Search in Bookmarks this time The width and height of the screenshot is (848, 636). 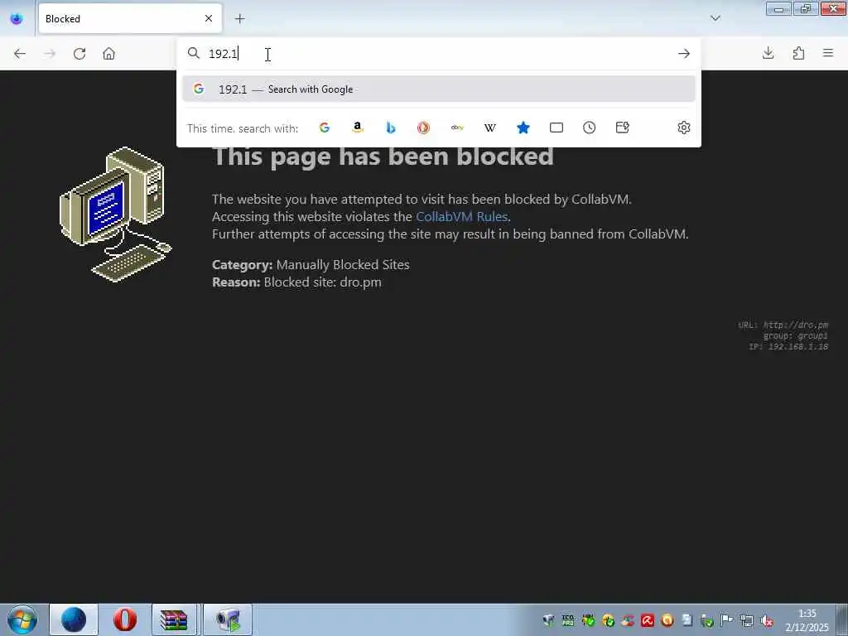tap(523, 128)
